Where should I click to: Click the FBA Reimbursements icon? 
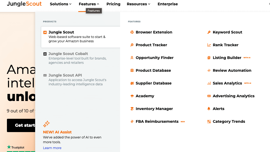[x=132, y=121]
